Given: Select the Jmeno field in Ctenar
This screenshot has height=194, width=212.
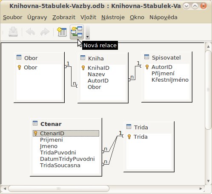Looking at the screenshot, I should pyautogui.click(x=49, y=146).
